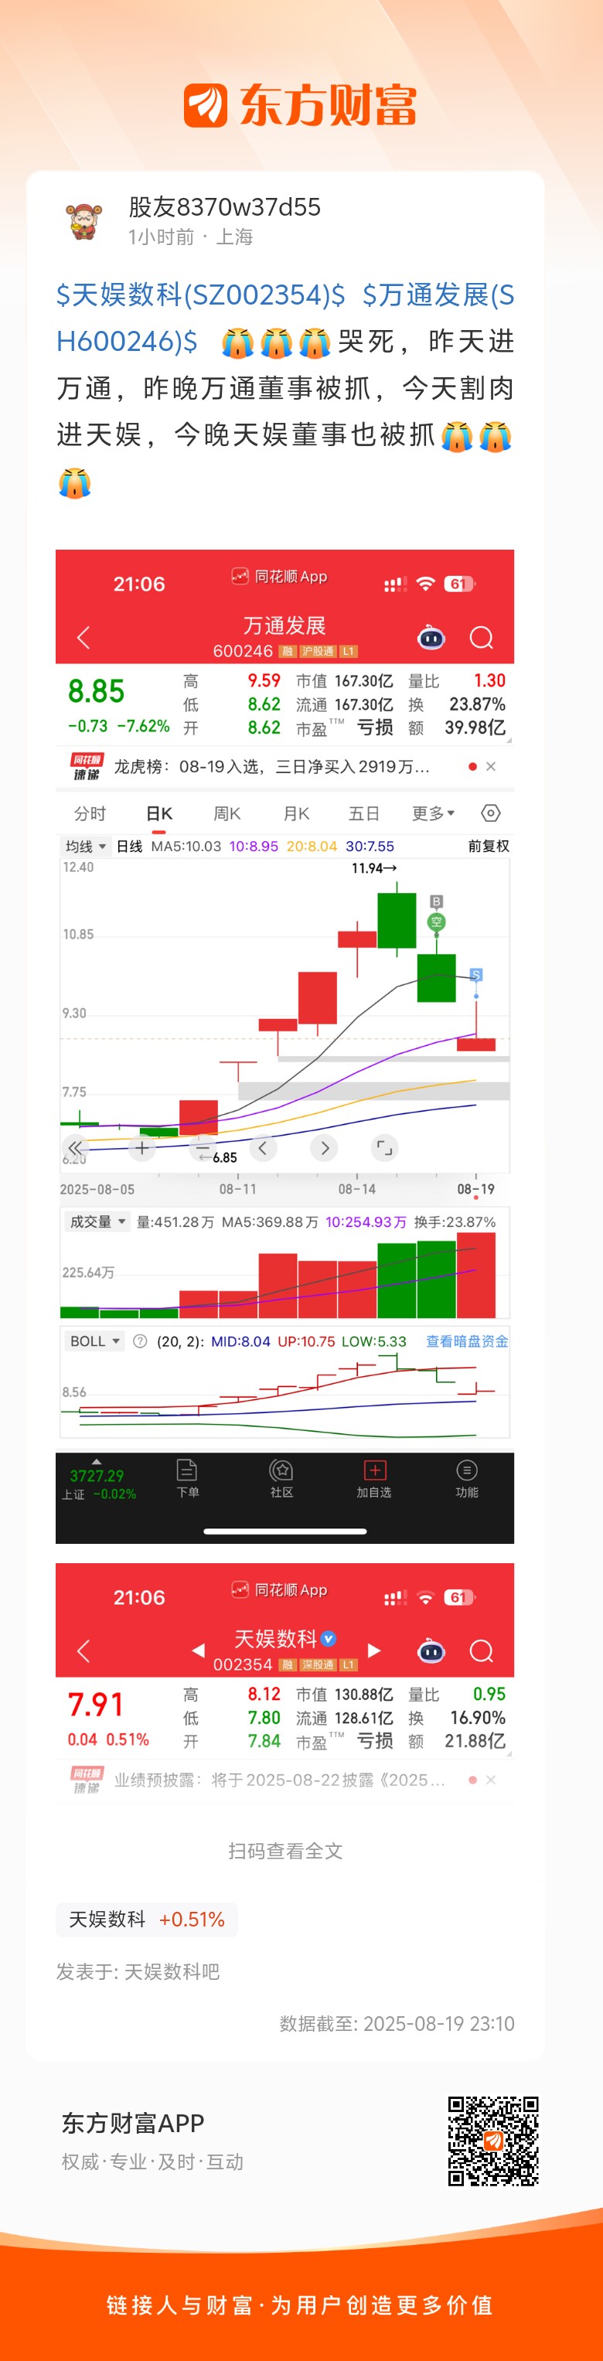The width and height of the screenshot is (603, 2361).
Task: Open $天娱数科(SZ002354)$ stock link
Action: coord(201,295)
